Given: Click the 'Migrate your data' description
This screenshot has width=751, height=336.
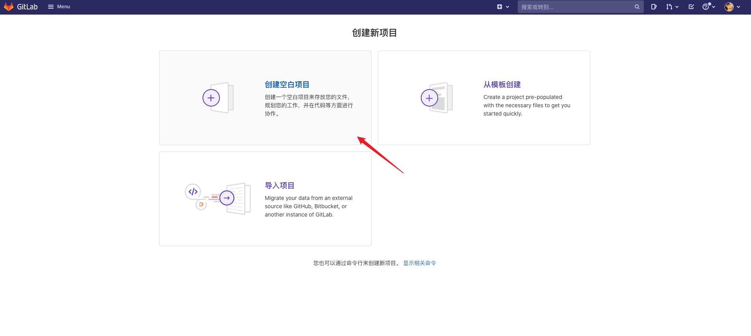Looking at the screenshot, I should click(309, 206).
